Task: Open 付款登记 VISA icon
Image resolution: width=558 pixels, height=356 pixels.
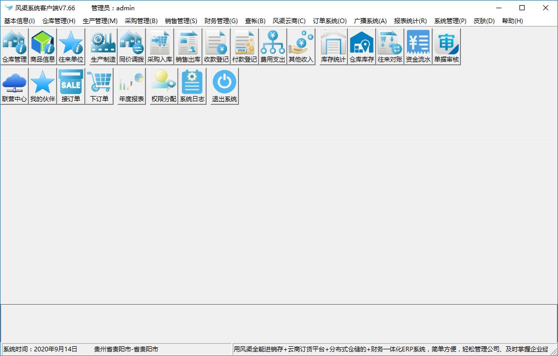Action: [245, 47]
